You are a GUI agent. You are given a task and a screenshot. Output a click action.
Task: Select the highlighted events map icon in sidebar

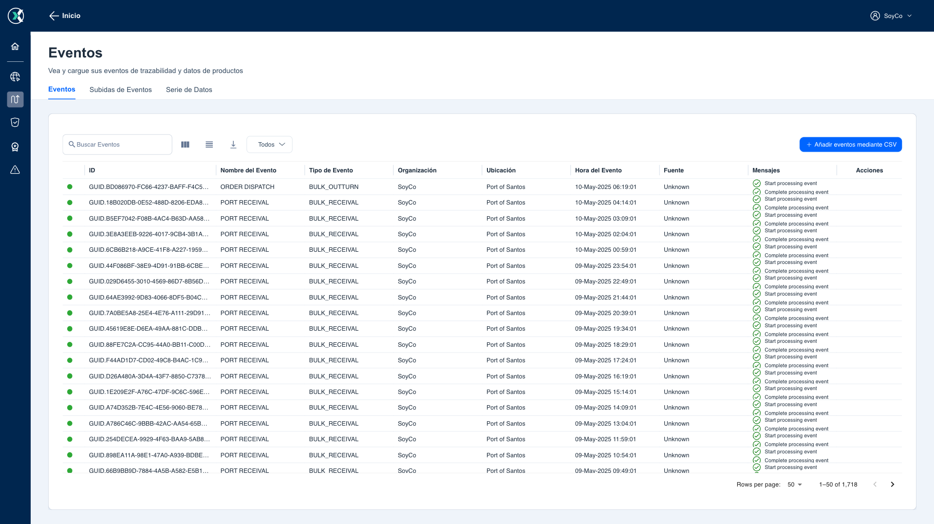coord(15,99)
